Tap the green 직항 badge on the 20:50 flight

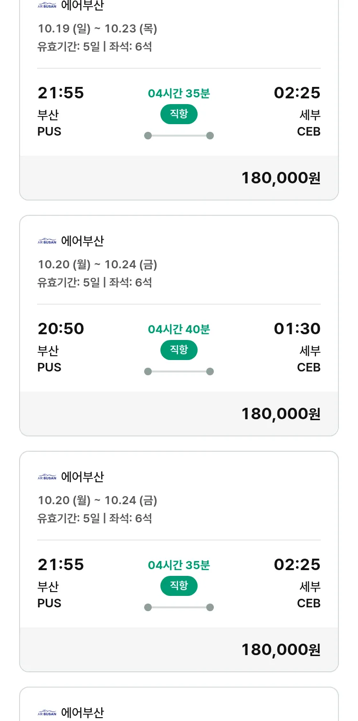(x=179, y=350)
